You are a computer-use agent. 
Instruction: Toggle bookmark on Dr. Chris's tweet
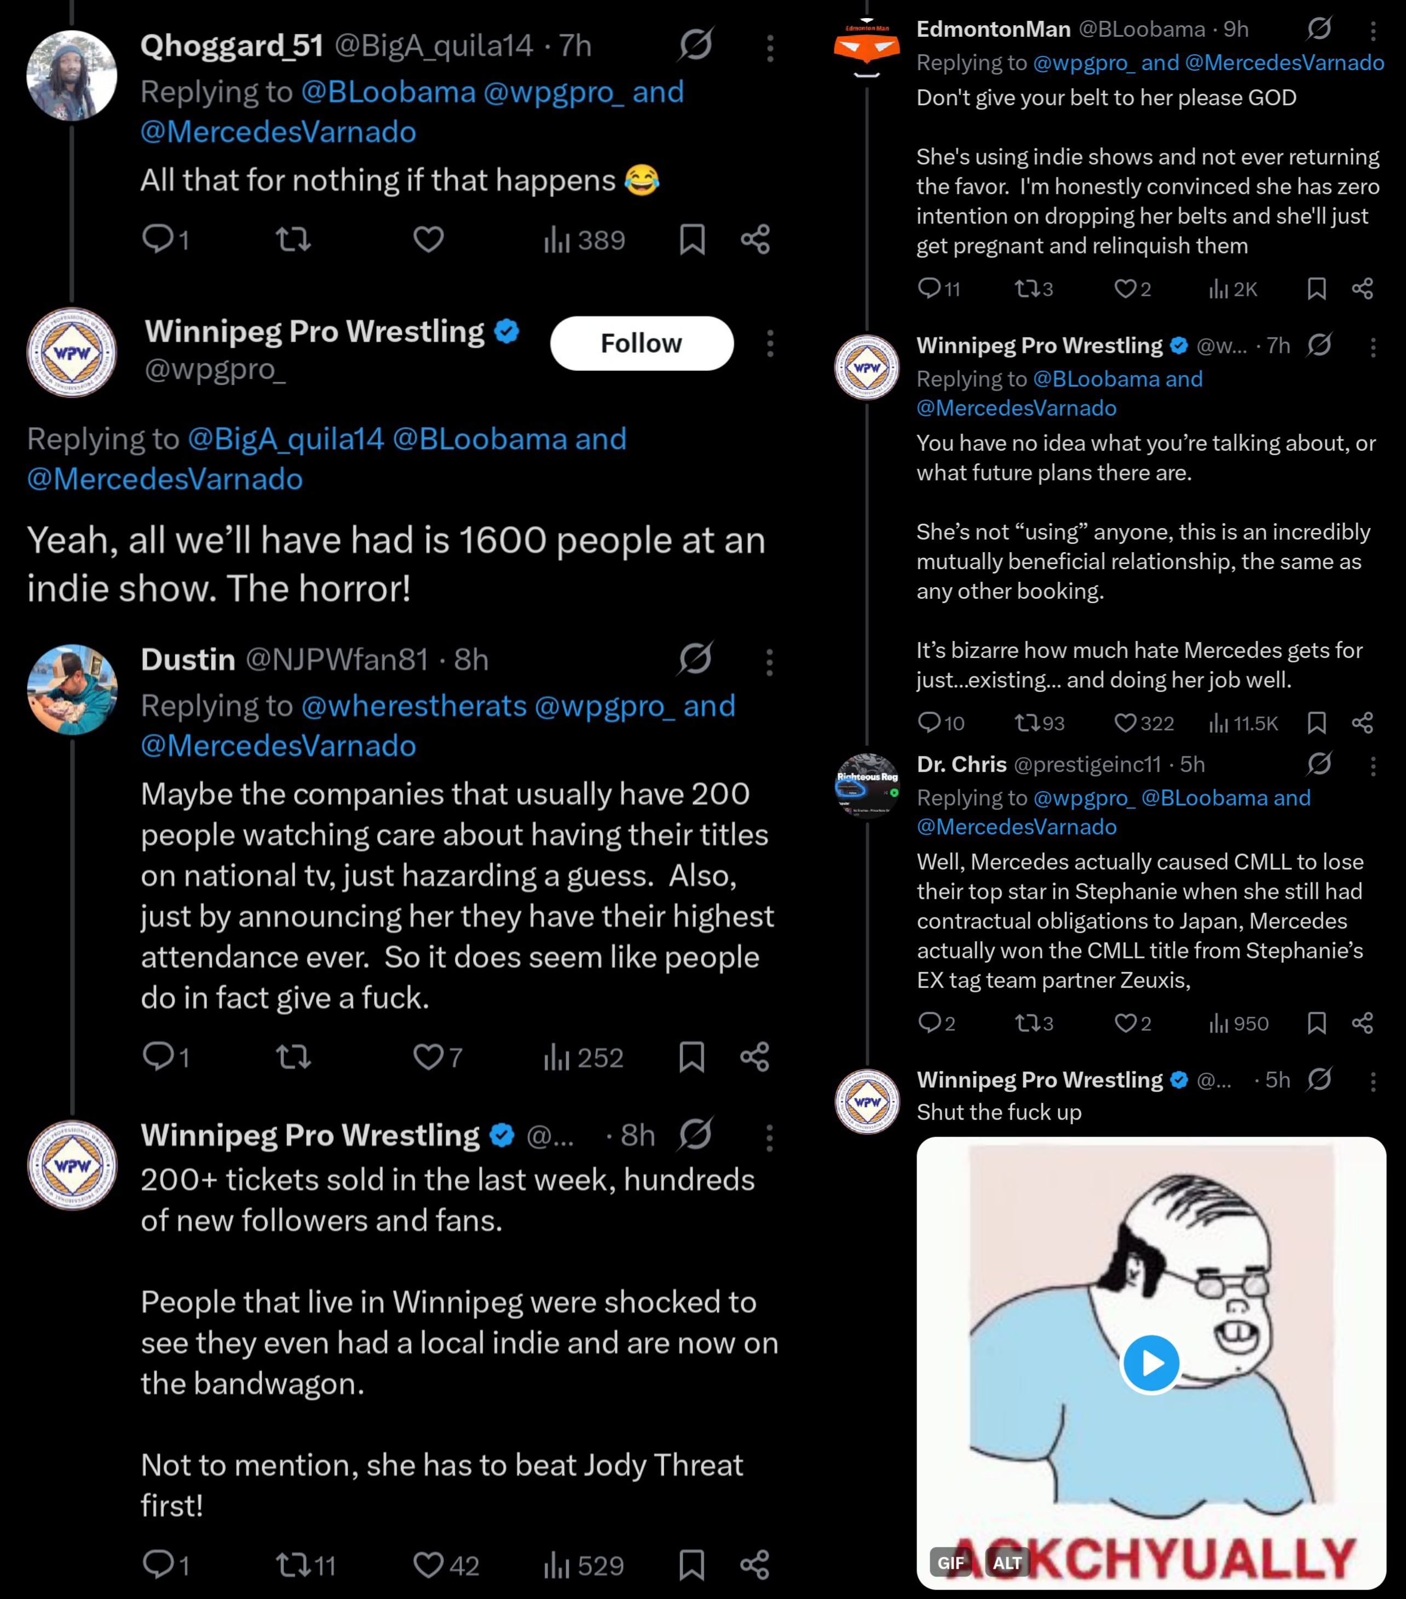(1316, 1023)
